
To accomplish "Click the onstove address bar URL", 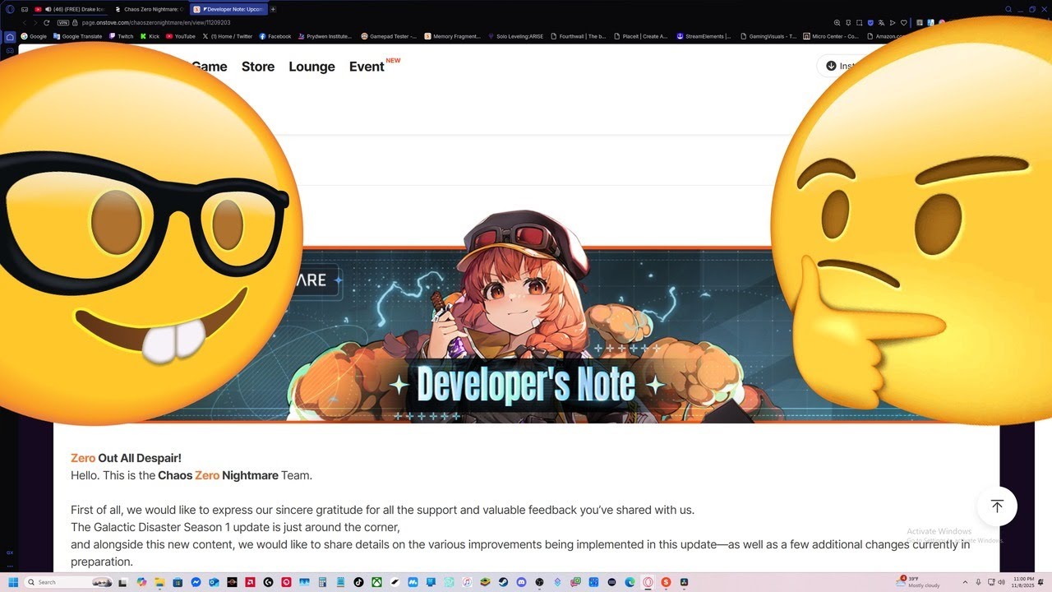I will [156, 22].
